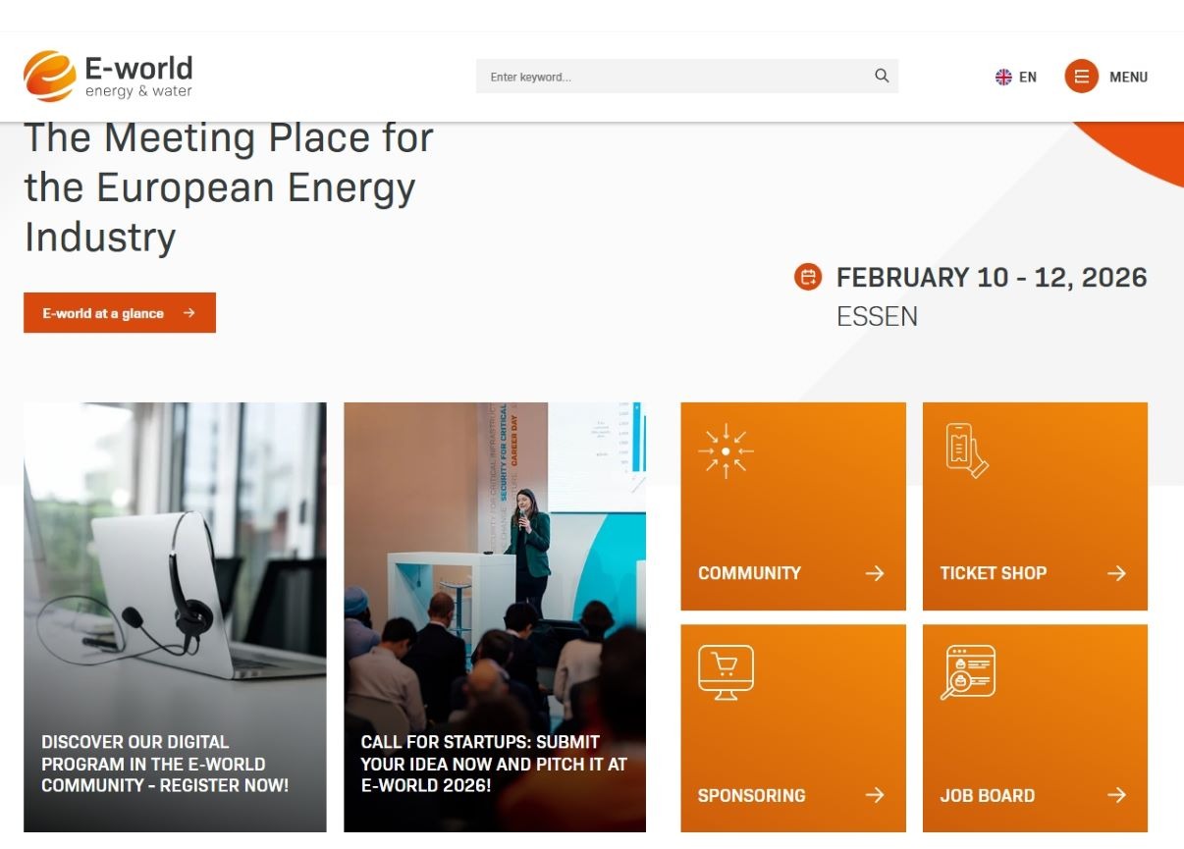Open the EN language selector
Viewport: 1184px width, 849px height.
1027,76
